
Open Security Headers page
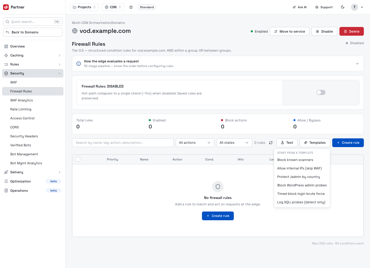tap(33, 136)
